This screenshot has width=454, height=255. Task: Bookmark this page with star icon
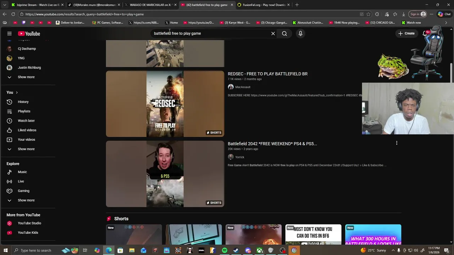point(369,14)
